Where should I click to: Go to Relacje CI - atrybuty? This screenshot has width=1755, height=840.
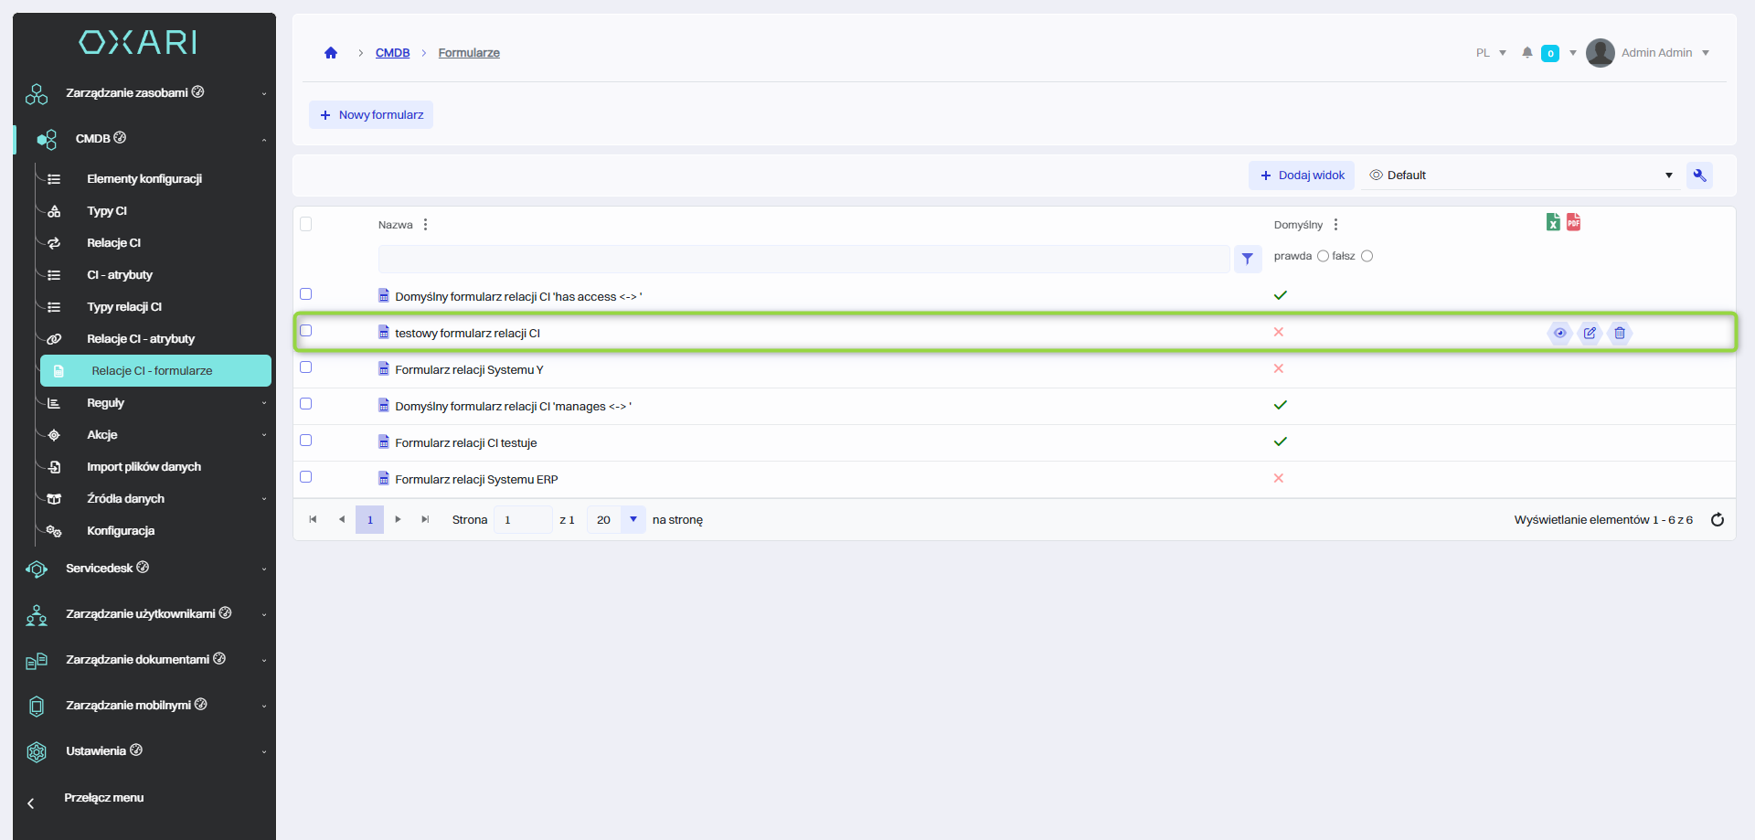pyautogui.click(x=141, y=339)
